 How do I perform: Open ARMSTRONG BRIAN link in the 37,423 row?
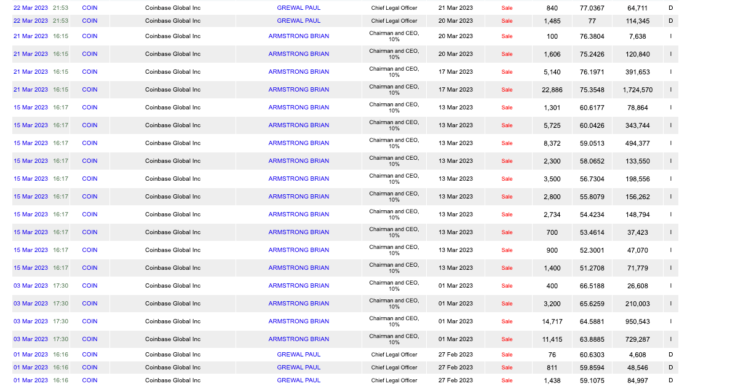tap(298, 232)
